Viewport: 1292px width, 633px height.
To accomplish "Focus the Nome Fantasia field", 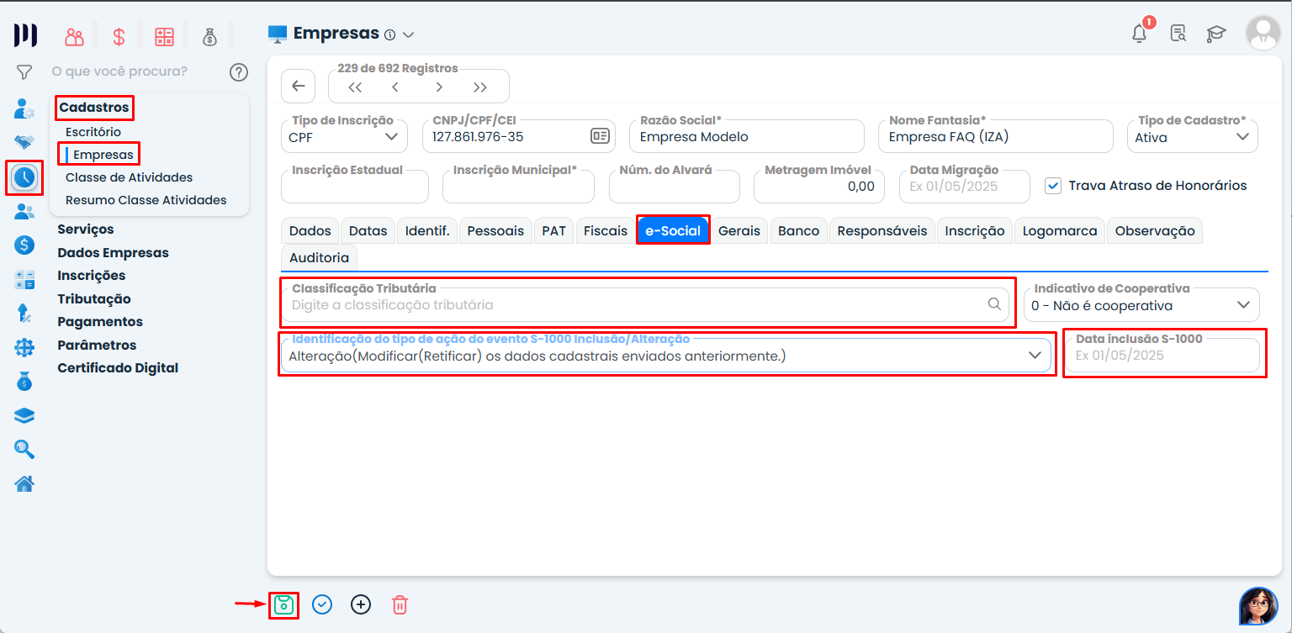I will (998, 136).
